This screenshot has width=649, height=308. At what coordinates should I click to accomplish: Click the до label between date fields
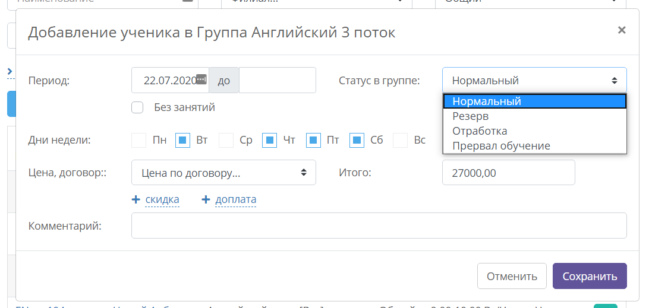pos(223,80)
